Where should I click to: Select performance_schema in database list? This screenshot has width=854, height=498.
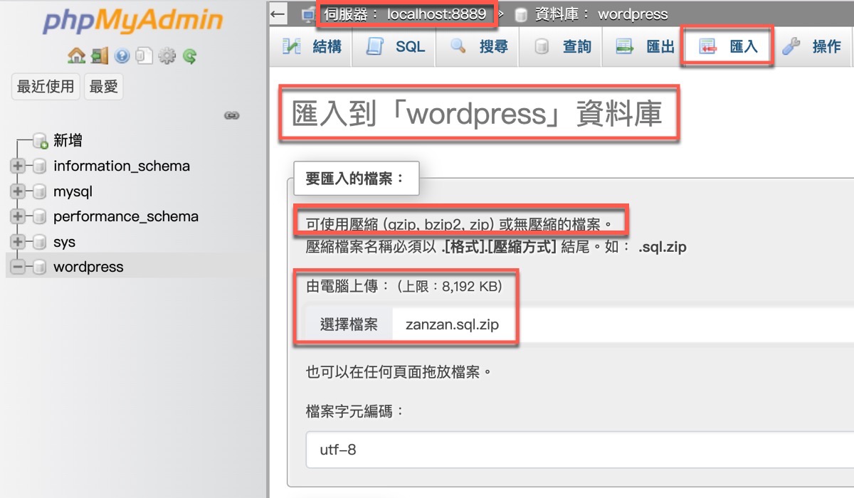click(126, 217)
